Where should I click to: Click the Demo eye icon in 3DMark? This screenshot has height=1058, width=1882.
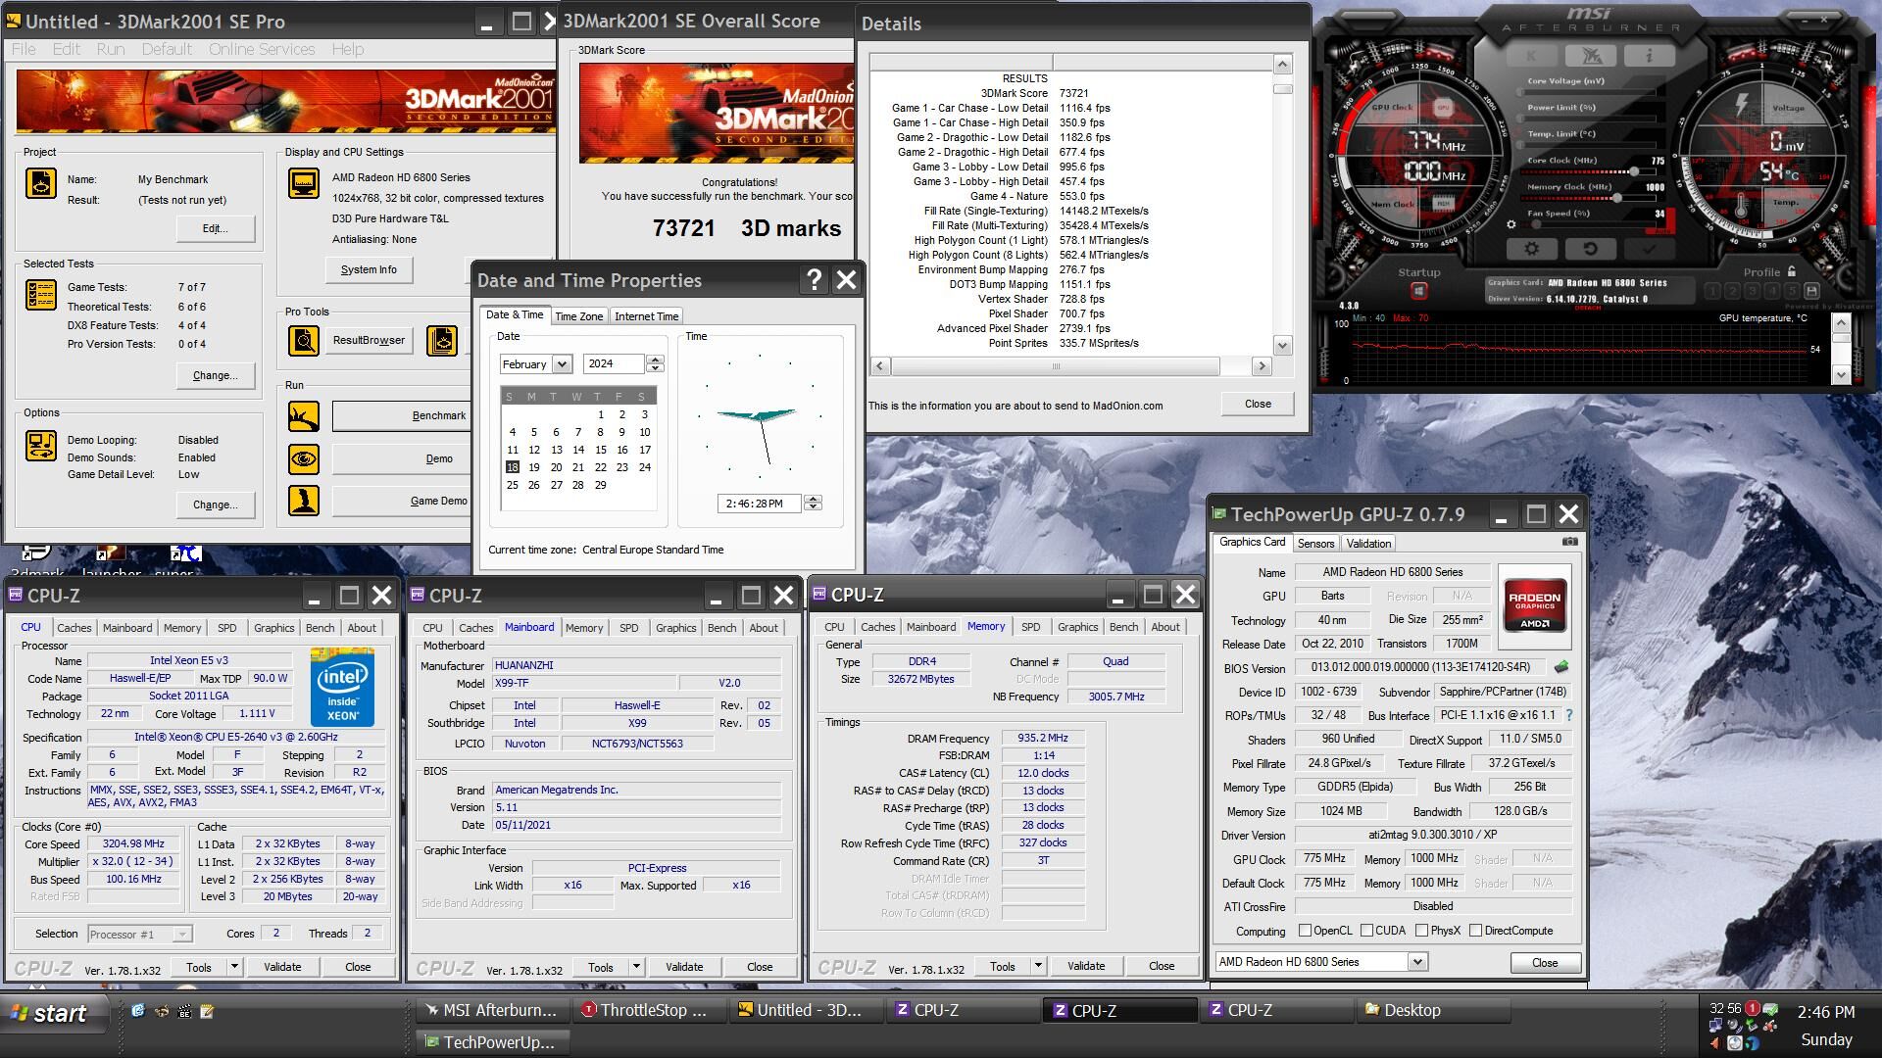[303, 458]
